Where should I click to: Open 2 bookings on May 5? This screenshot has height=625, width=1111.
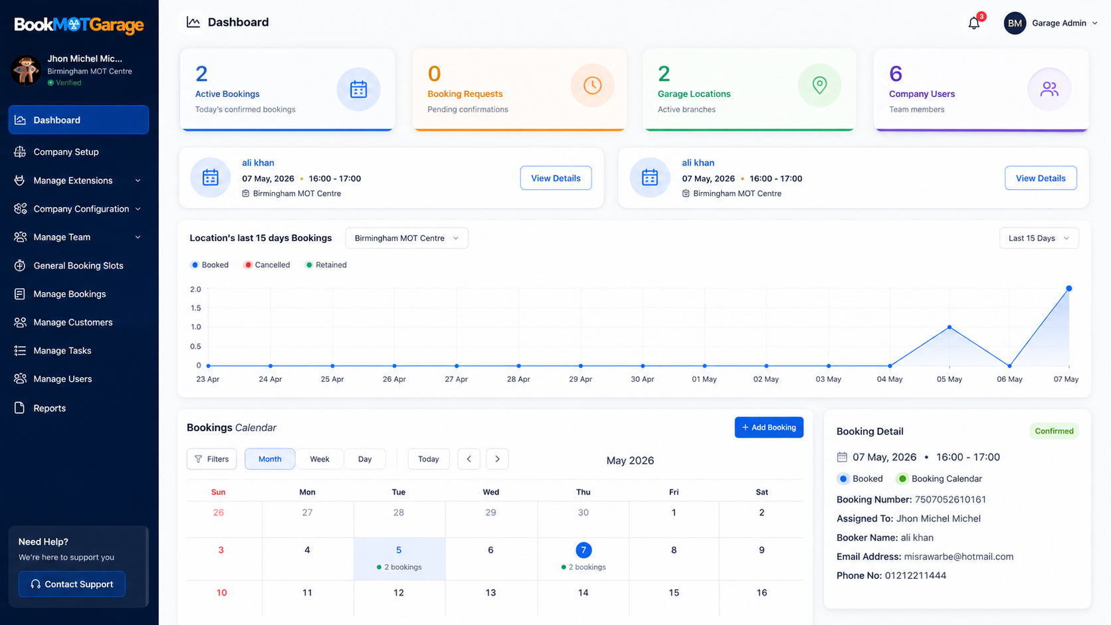[x=399, y=567]
